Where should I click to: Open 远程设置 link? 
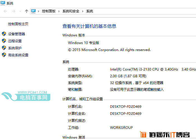(x=15, y=41)
